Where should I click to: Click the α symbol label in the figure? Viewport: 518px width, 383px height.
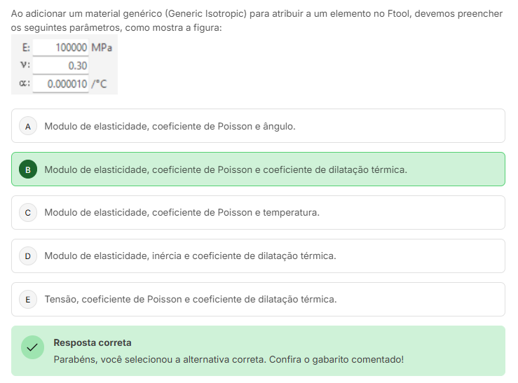click(25, 84)
